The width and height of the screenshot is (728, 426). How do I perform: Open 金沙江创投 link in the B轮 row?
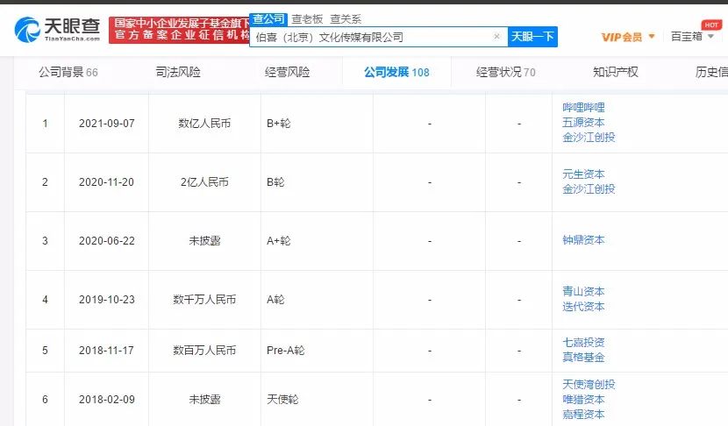pos(589,188)
